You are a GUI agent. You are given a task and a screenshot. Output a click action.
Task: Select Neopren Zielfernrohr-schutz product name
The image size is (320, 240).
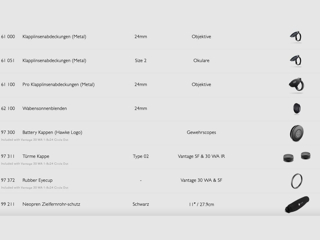coord(51,204)
